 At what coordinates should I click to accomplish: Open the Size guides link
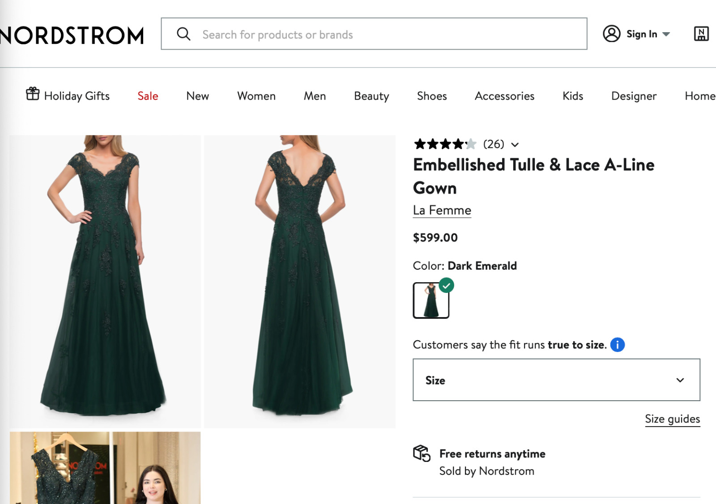[672, 419]
